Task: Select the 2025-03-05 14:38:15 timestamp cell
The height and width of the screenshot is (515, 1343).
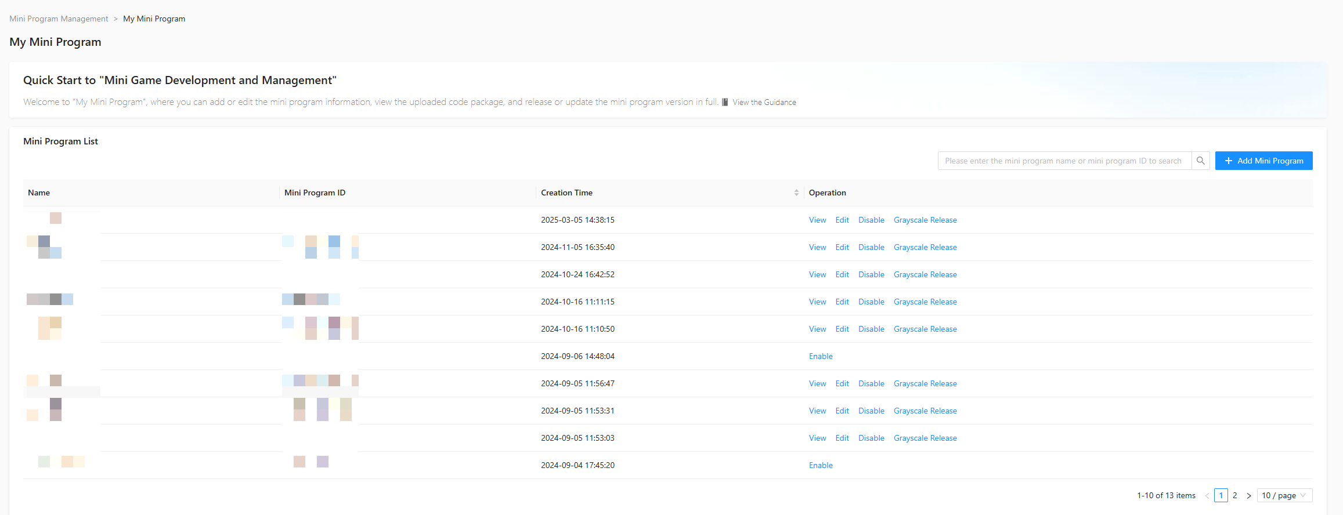Action: (x=577, y=220)
